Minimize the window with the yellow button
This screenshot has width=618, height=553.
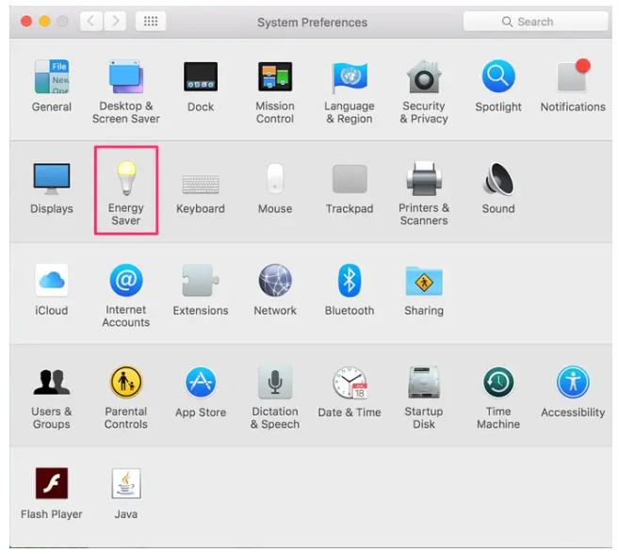[44, 21]
